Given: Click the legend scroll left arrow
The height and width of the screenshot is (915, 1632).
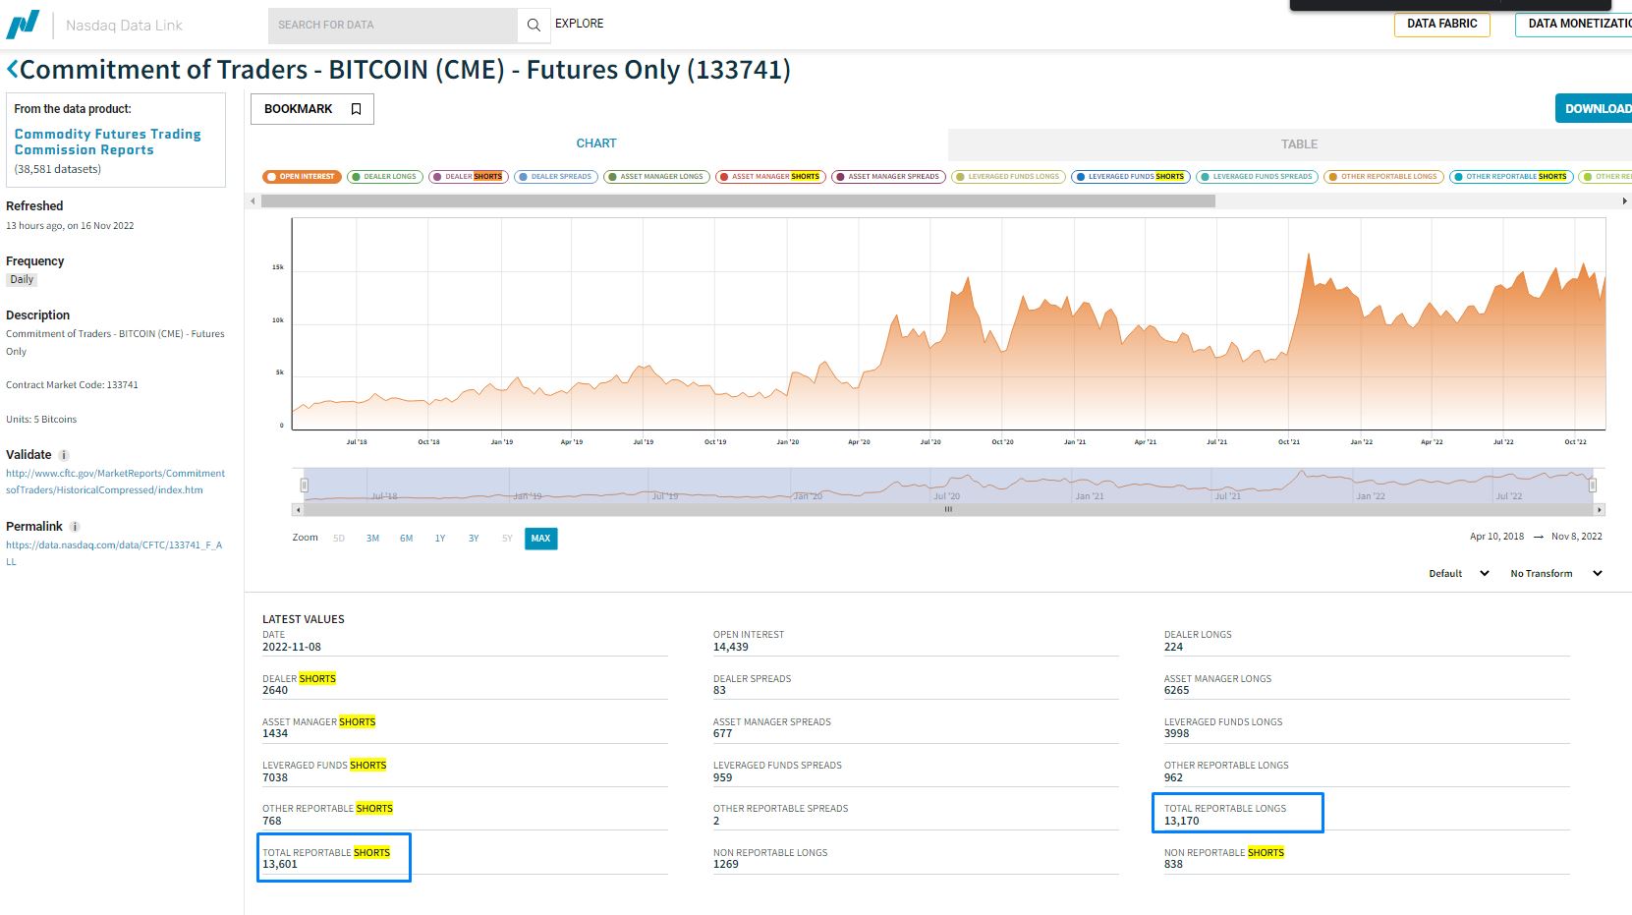Looking at the screenshot, I should [x=253, y=200].
